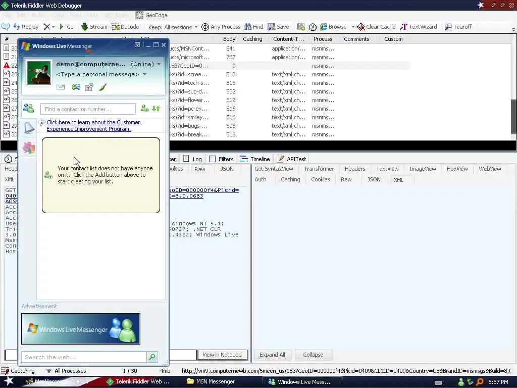
Task: Open the Messenger email inbox envelope icon
Action: [x=61, y=87]
